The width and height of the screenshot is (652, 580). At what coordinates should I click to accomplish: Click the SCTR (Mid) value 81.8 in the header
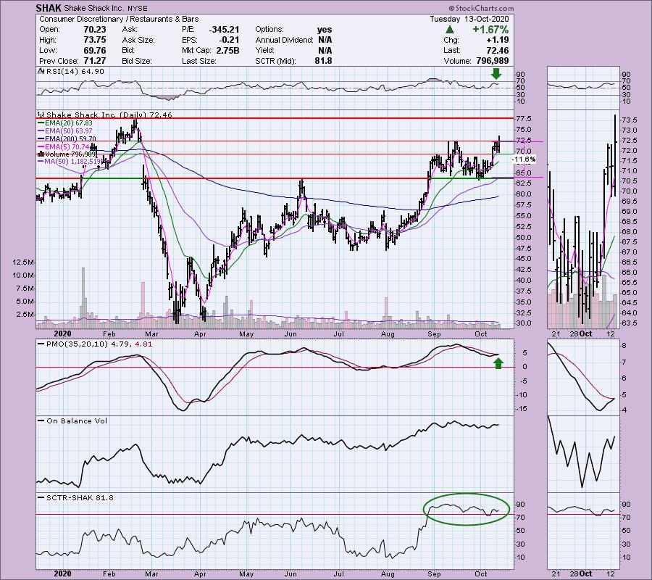[x=324, y=61]
